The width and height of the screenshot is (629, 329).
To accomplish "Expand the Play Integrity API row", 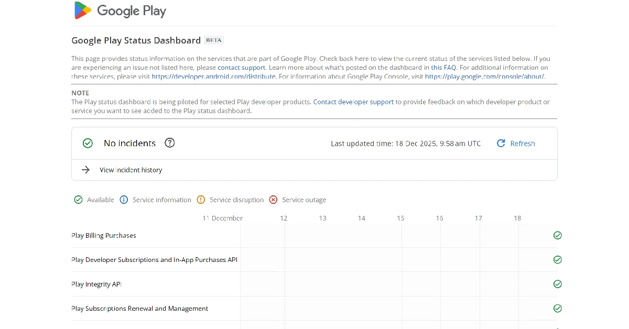I will 96,284.
